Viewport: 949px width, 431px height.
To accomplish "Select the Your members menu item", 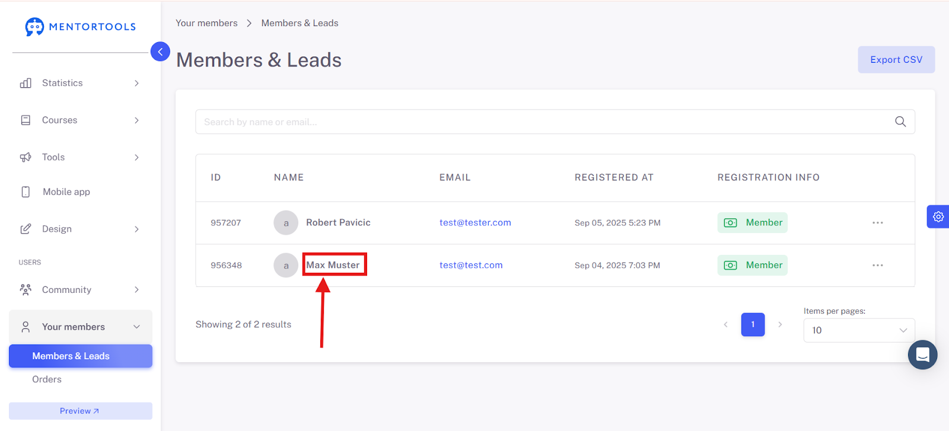I will coord(81,327).
